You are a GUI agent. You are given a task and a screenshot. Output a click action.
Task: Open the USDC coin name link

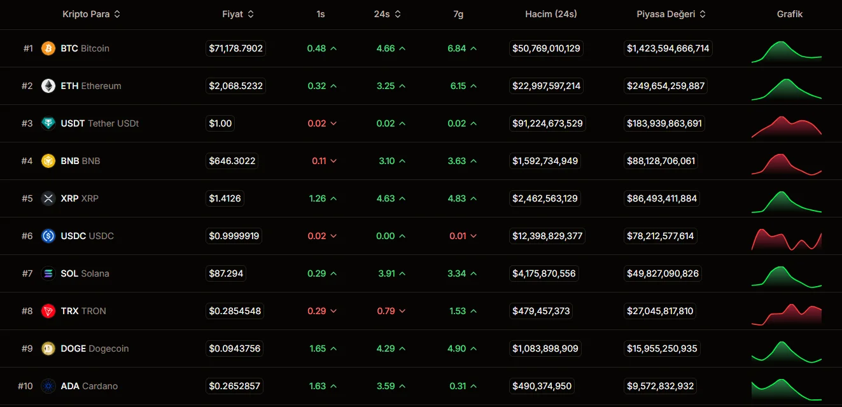[87, 236]
